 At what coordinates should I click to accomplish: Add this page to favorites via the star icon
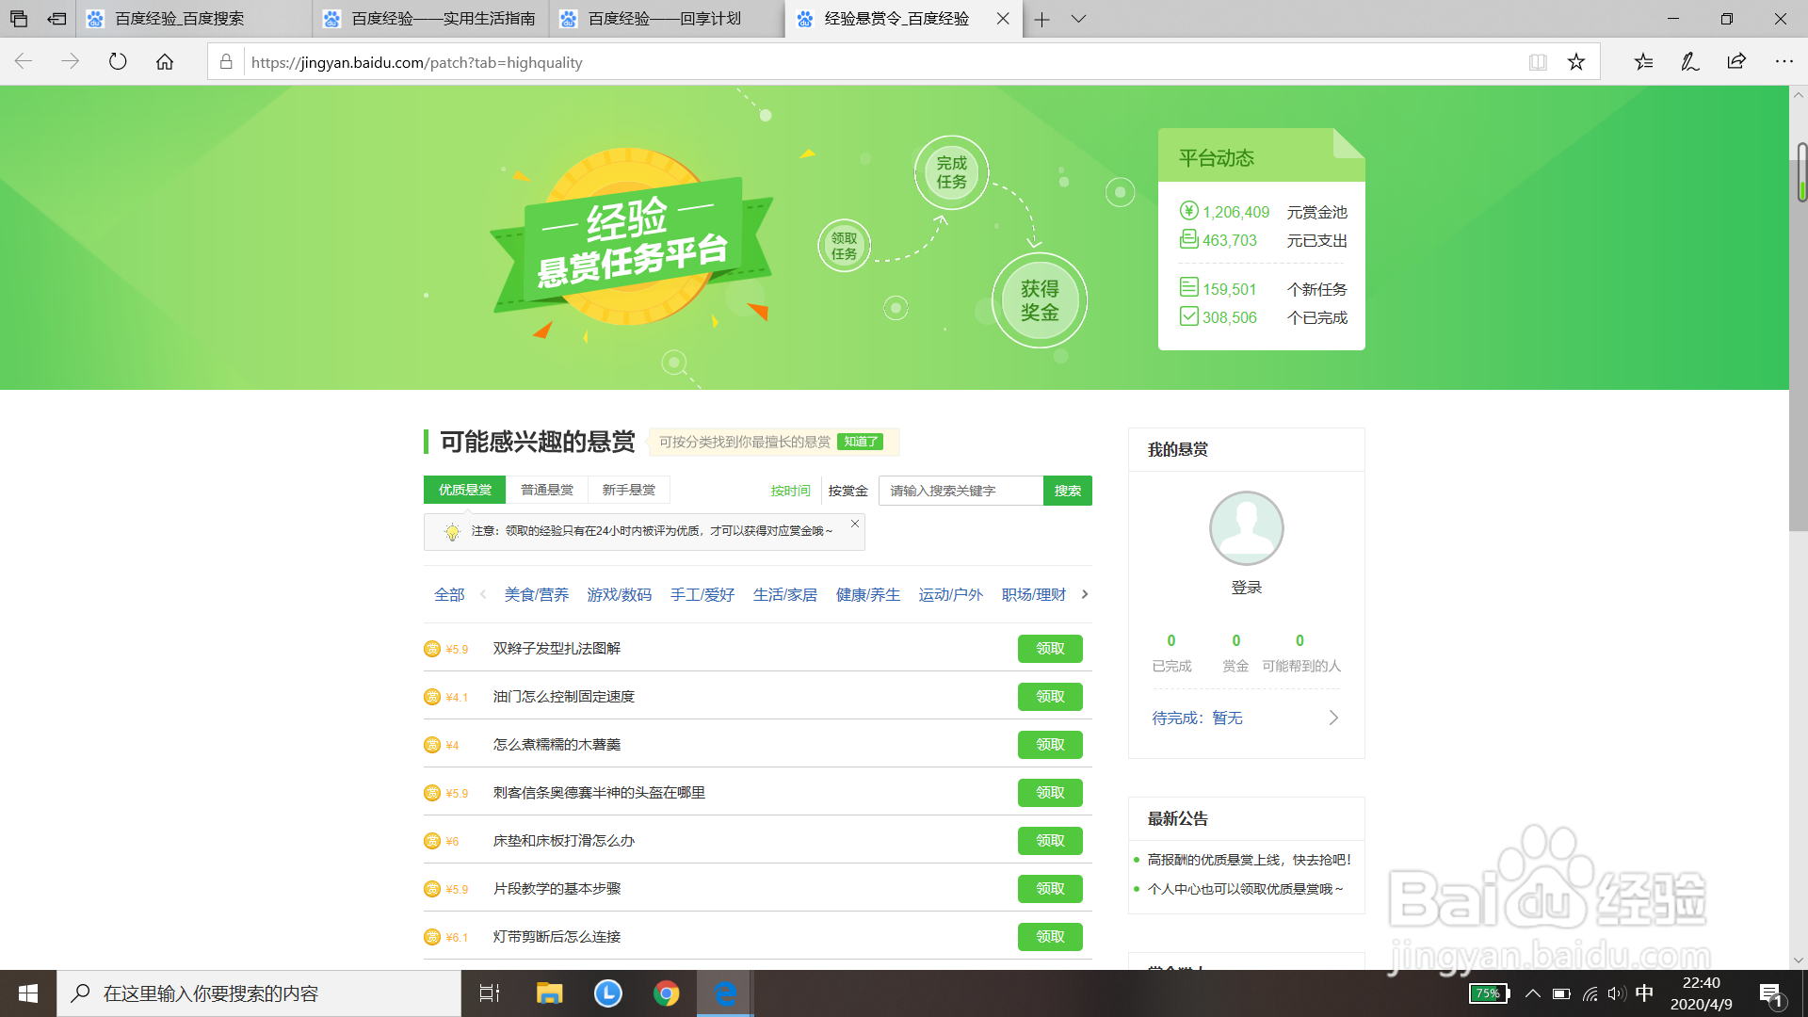click(1576, 61)
